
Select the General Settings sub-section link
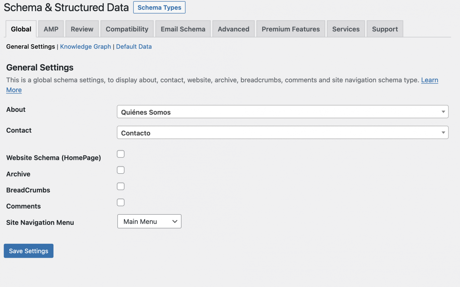pos(31,47)
